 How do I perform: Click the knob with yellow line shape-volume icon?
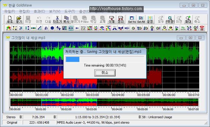coord(164,28)
